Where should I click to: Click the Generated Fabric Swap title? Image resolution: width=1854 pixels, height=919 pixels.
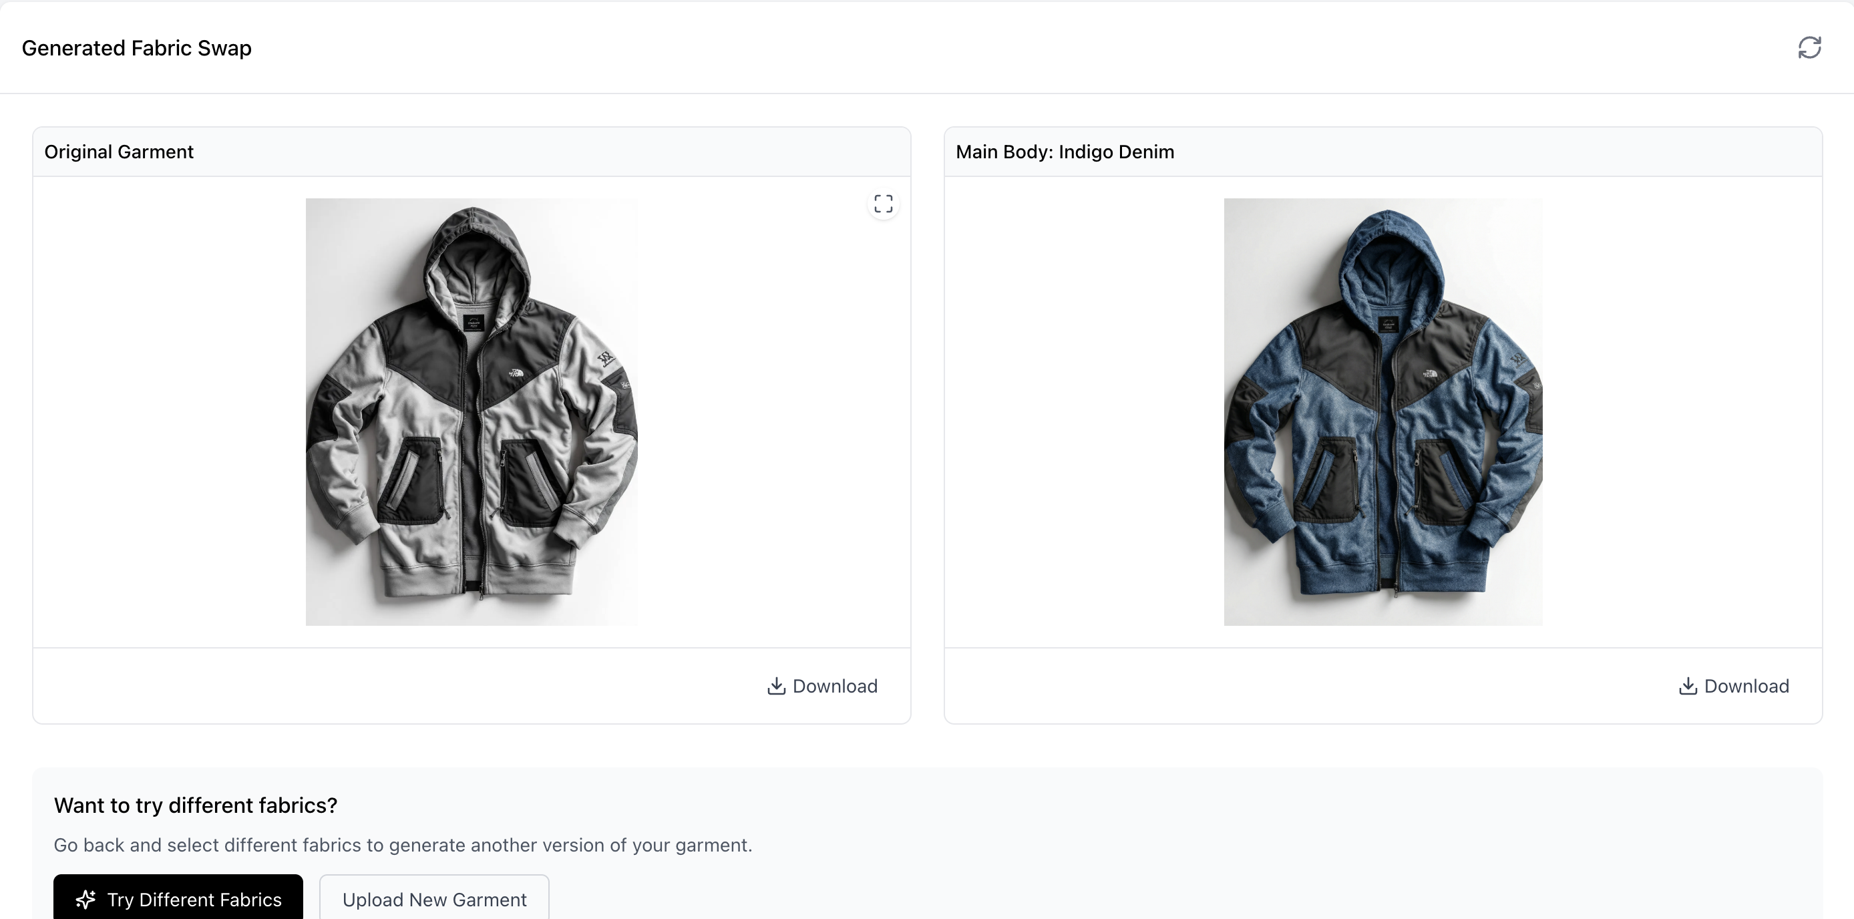coord(137,48)
